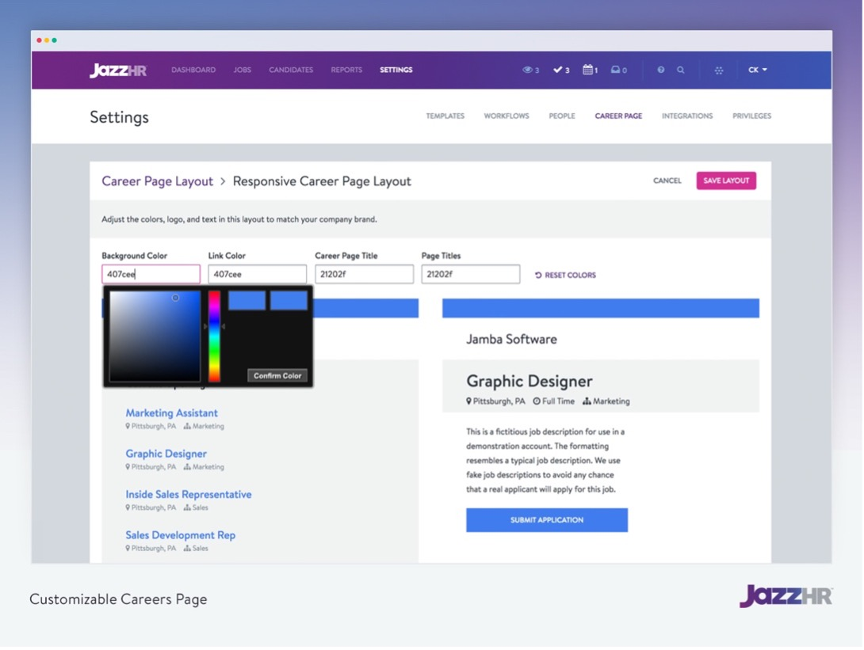Open the calendar icon in the navbar
Screen dimensions: 864x650
point(588,70)
